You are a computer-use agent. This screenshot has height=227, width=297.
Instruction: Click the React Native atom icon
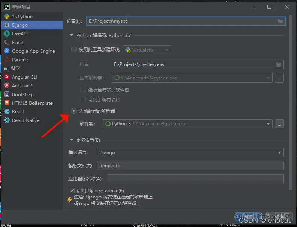pyautogui.click(x=7, y=120)
